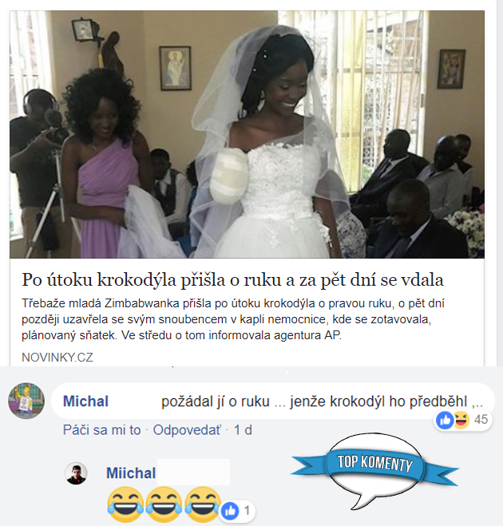Click the blue like reaction icon with 45

445,420
